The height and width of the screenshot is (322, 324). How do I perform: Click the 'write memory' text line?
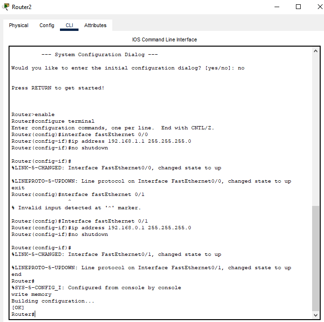coord(31,294)
